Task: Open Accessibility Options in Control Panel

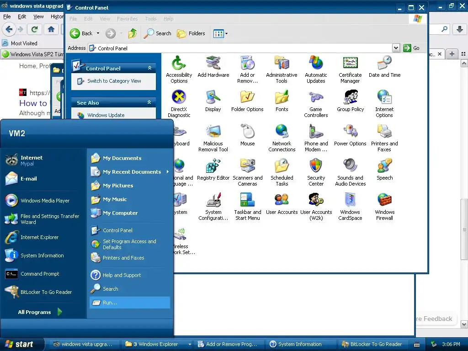Action: tap(179, 69)
